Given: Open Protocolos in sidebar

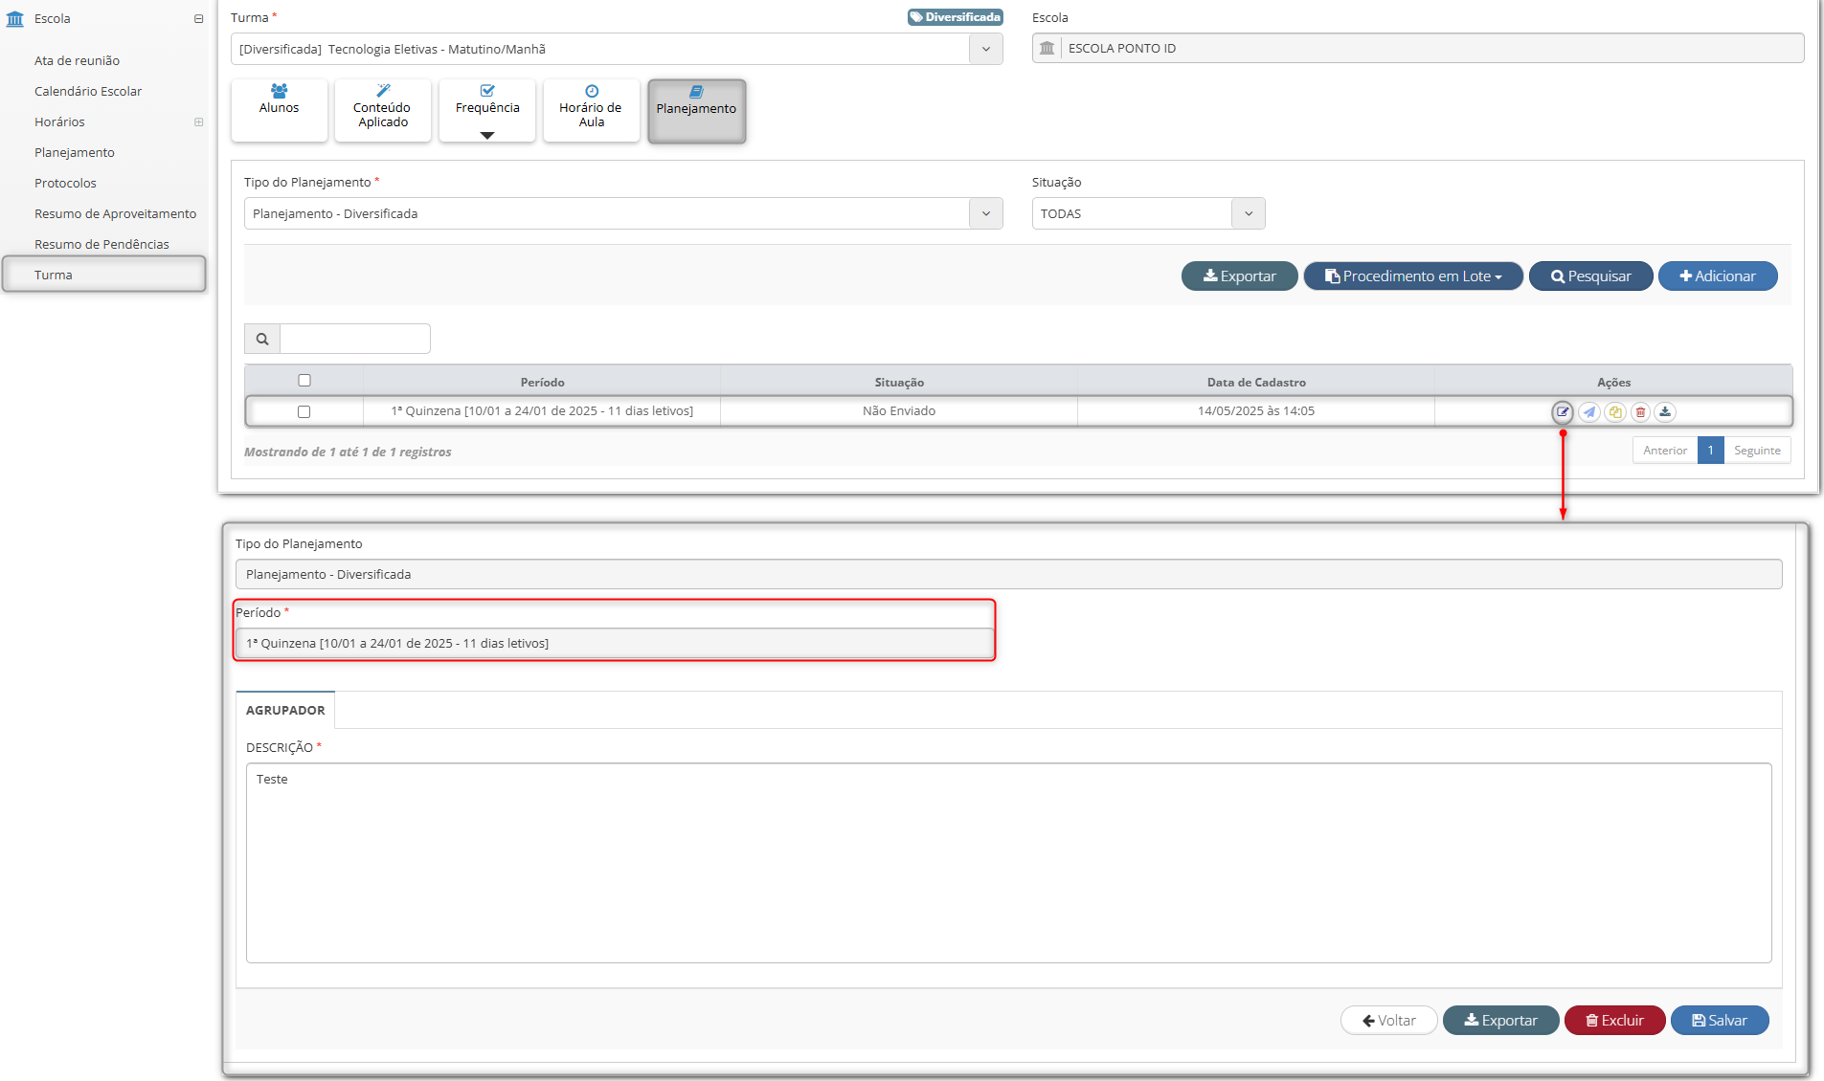Looking at the screenshot, I should coord(65,183).
